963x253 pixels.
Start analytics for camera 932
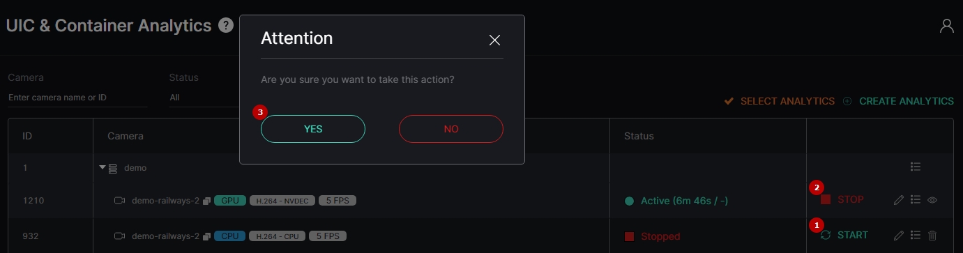coord(844,235)
